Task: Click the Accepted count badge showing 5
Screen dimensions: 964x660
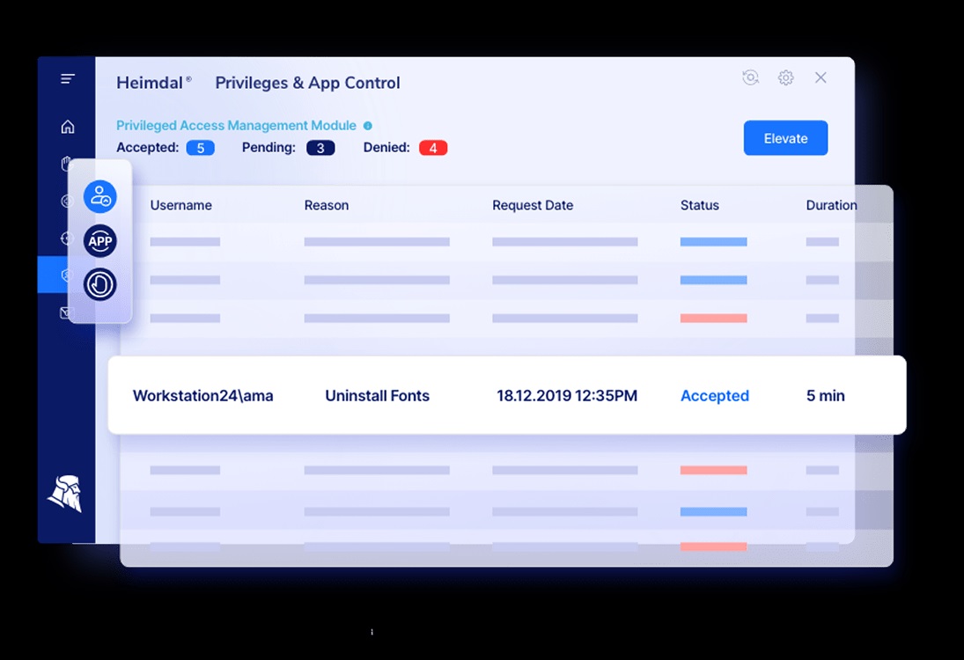Action: click(200, 148)
